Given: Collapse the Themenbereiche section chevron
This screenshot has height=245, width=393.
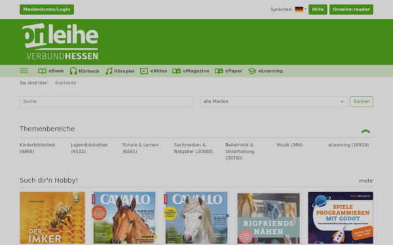Looking at the screenshot, I should pos(365,131).
